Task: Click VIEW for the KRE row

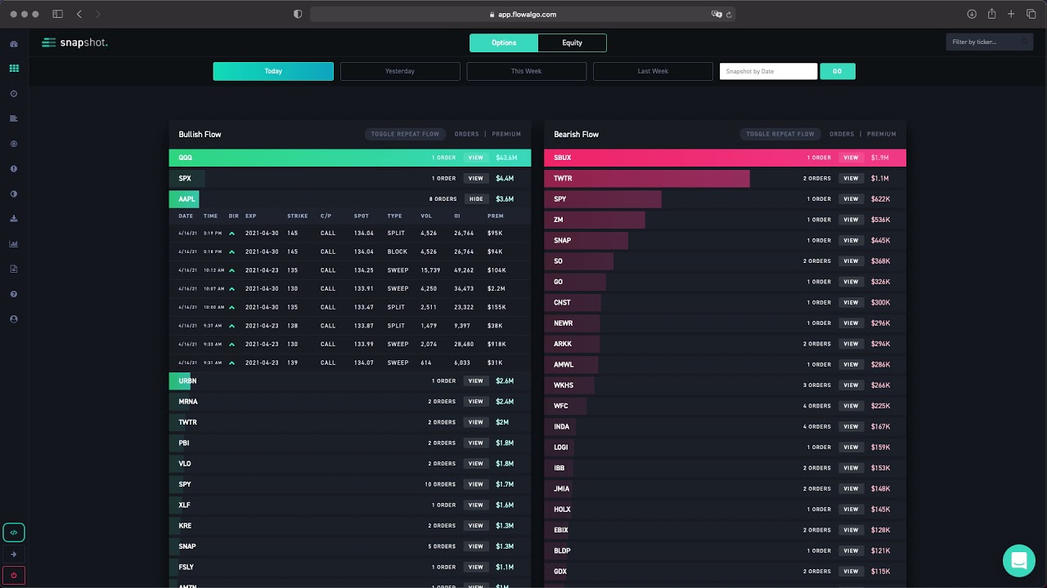Action: 476,526
